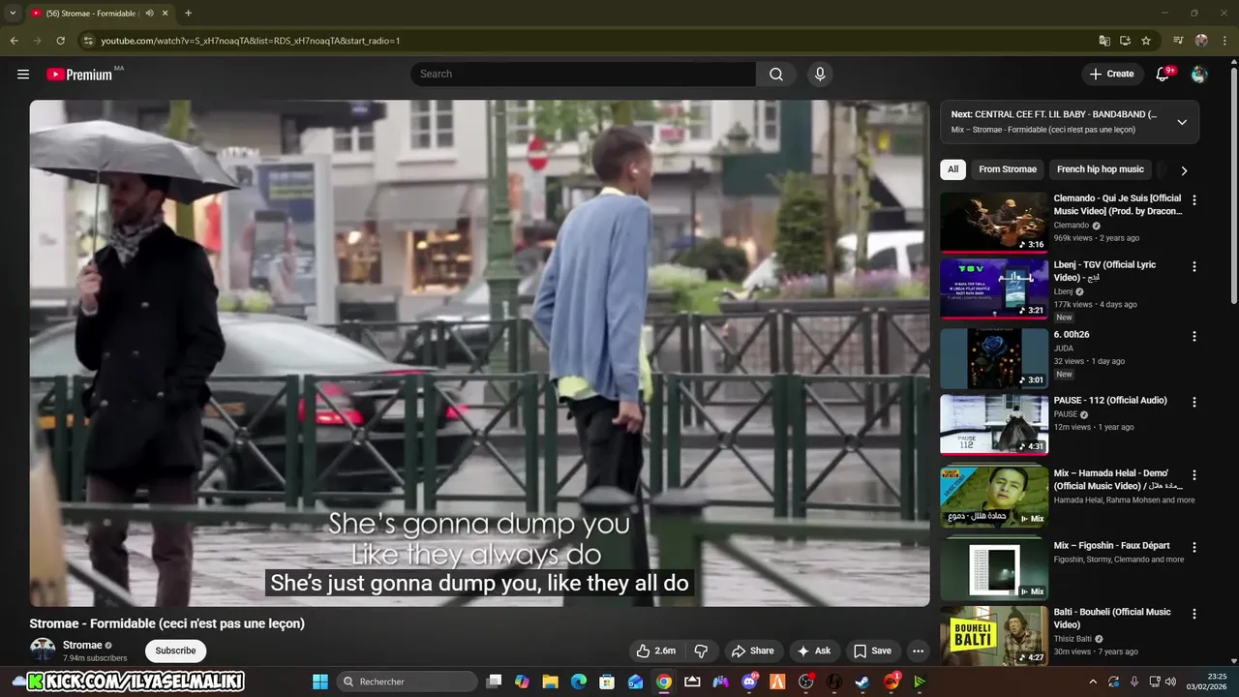Close the Stromae browser tab
Image resolution: width=1239 pixels, height=697 pixels.
coord(166,14)
